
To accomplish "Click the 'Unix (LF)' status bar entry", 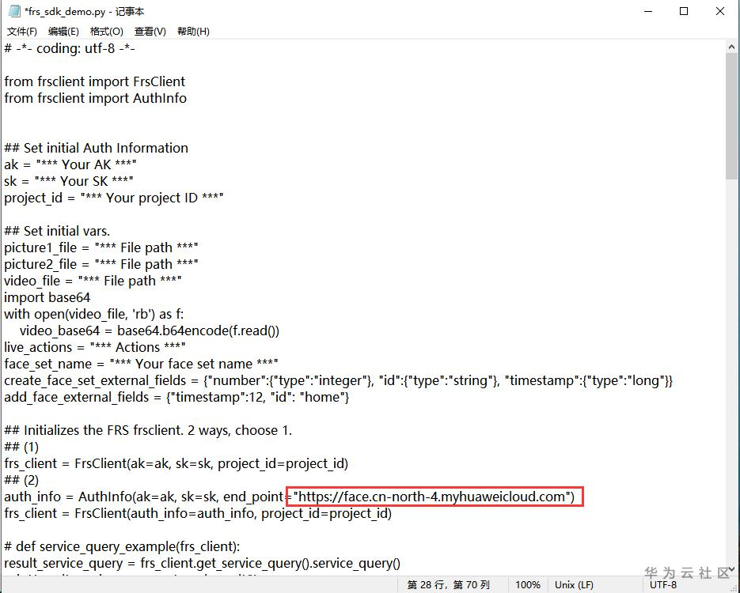I will pyautogui.click(x=574, y=585).
